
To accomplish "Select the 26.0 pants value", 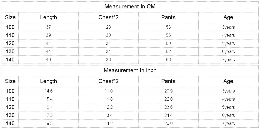I will [x=168, y=123].
